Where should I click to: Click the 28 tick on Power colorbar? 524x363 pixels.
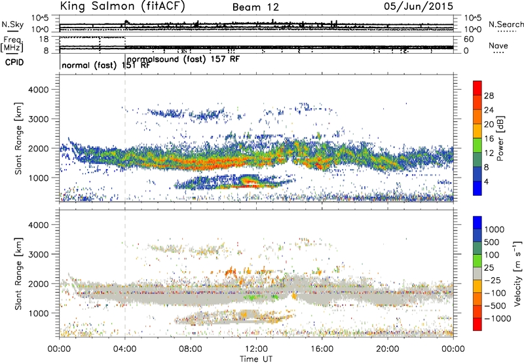coord(489,96)
